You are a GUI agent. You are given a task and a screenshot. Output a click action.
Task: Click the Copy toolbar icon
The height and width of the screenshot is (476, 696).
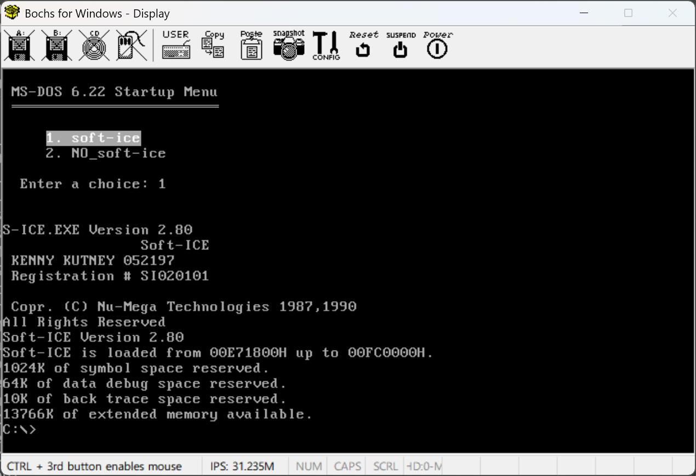213,45
